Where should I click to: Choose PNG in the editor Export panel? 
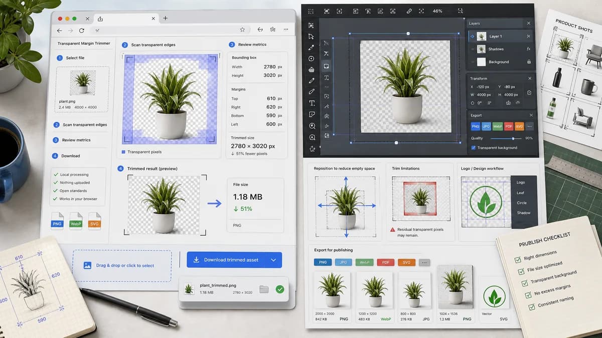point(475,126)
